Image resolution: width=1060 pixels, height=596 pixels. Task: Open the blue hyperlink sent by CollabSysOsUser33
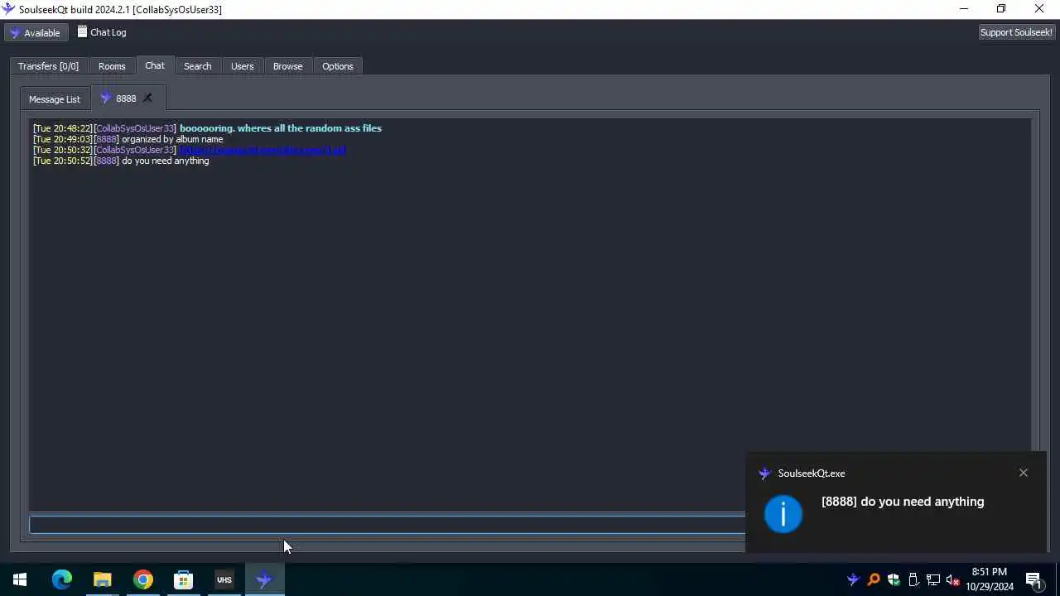click(x=262, y=150)
